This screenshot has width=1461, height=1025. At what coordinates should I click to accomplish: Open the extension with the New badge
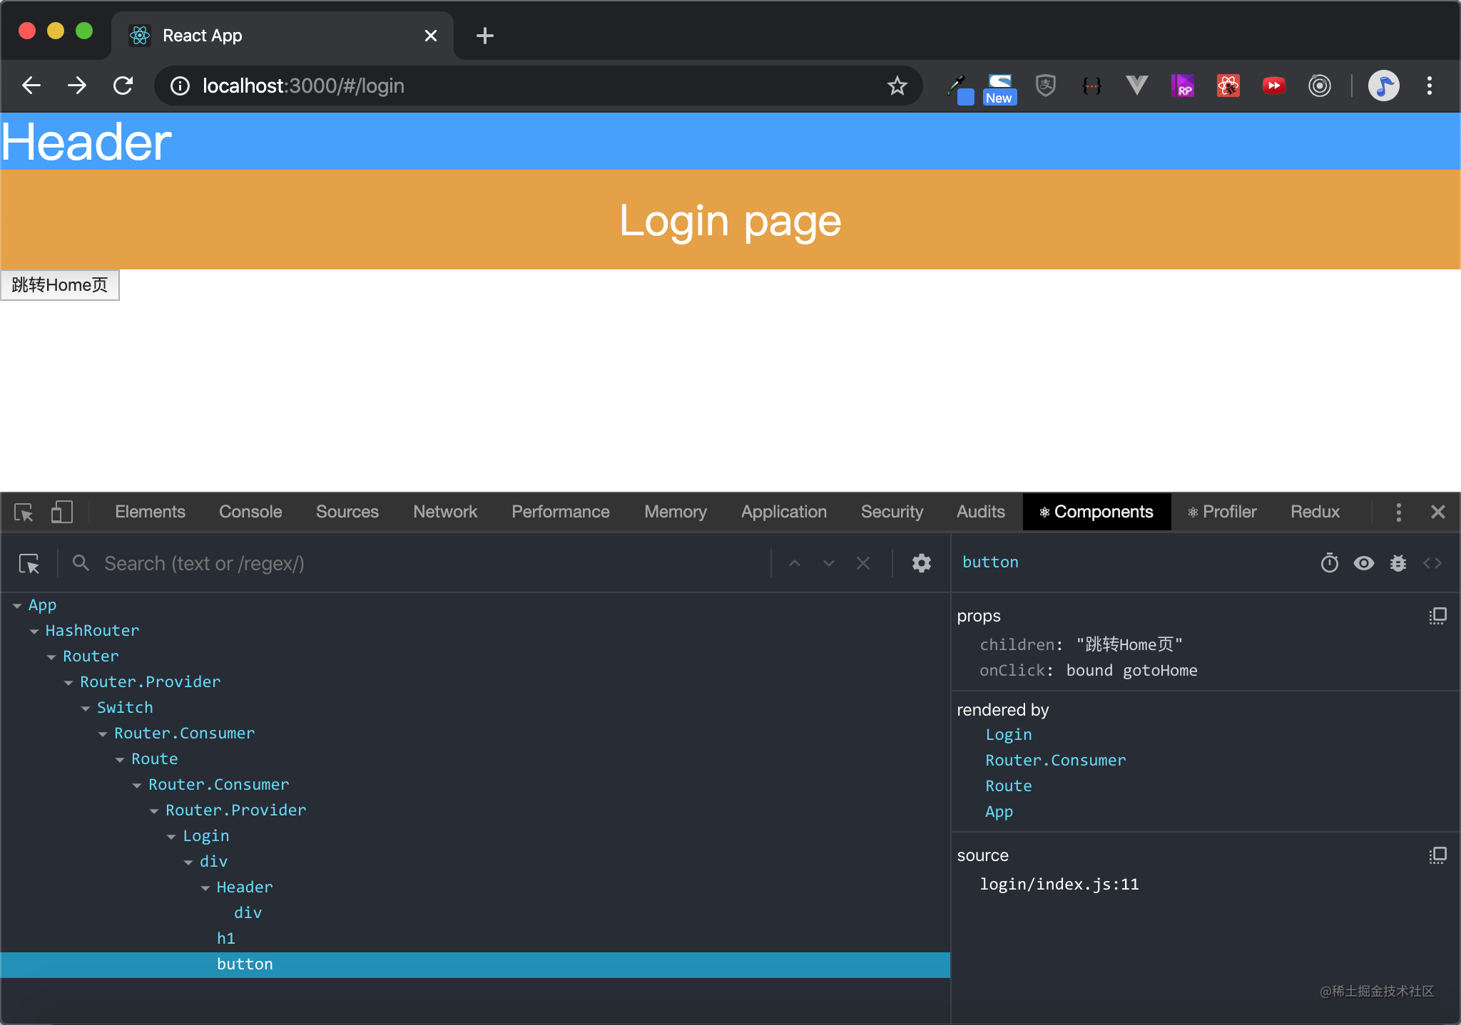[x=999, y=88]
